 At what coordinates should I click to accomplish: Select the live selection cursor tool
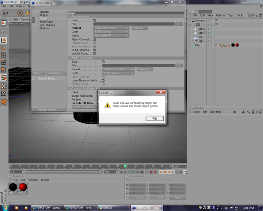click(20, 13)
